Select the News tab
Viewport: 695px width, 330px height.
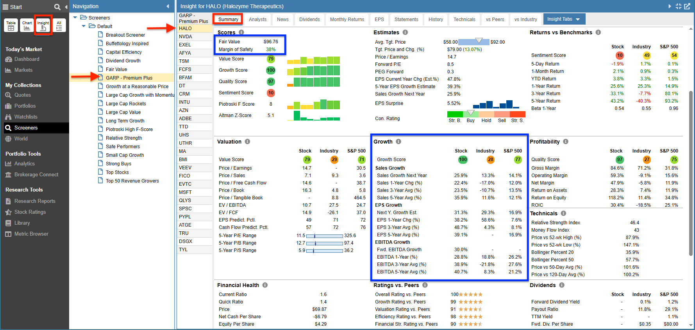283,19
